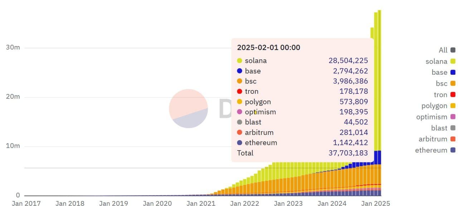Image resolution: width=458 pixels, height=206 pixels.
Task: Click the polygon name label in the tooltip
Action: coord(258,102)
